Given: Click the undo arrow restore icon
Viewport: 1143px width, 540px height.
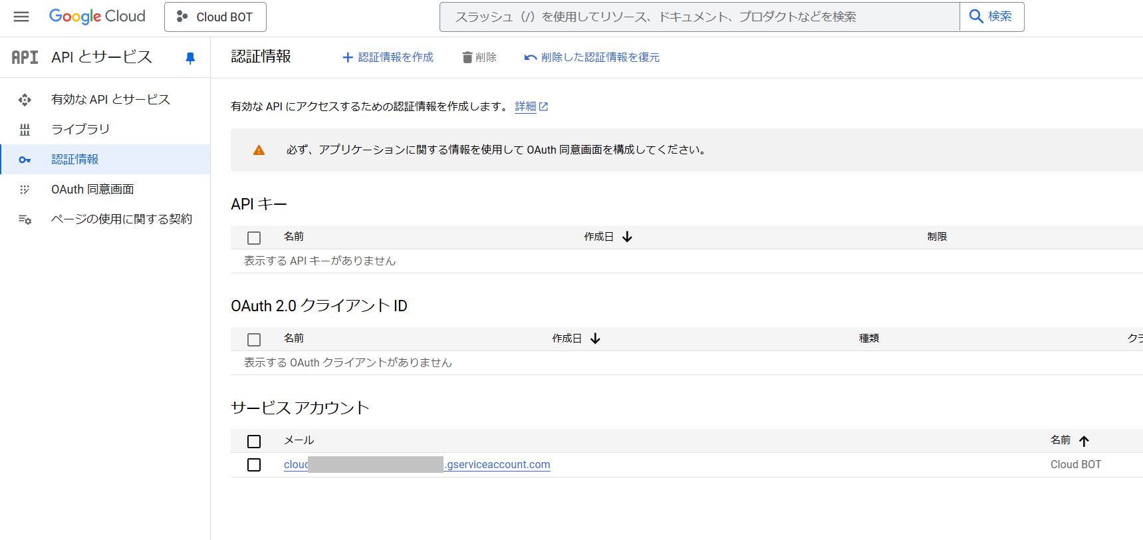Looking at the screenshot, I should pyautogui.click(x=531, y=58).
